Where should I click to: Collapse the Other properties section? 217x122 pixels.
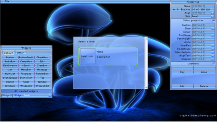pyautogui.click(x=214, y=21)
